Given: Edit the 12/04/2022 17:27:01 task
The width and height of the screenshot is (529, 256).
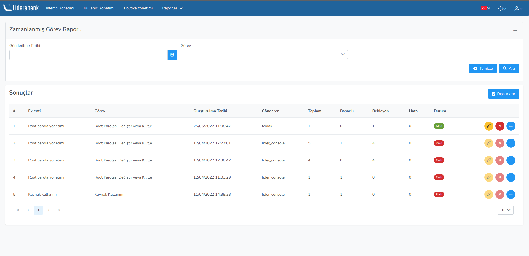Looking at the screenshot, I should click(489, 143).
